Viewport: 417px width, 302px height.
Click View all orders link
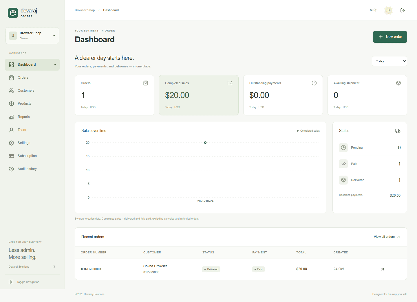387,237
